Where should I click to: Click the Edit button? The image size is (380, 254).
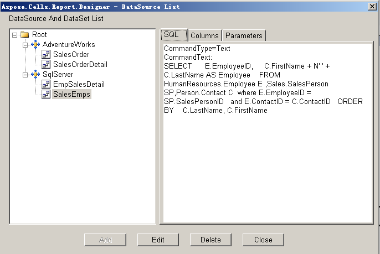click(x=158, y=240)
